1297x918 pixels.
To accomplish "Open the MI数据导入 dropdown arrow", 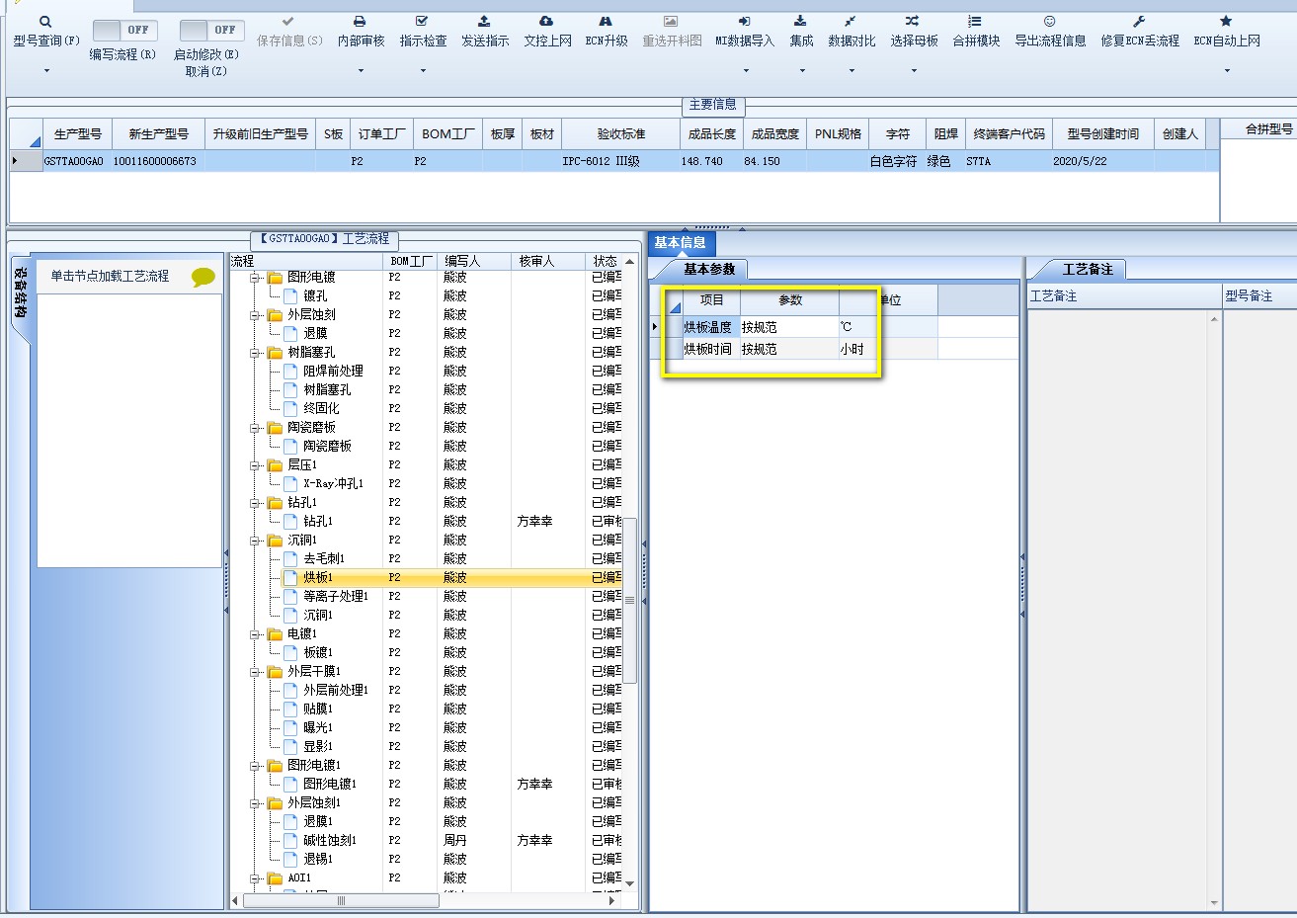I will 745,71.
